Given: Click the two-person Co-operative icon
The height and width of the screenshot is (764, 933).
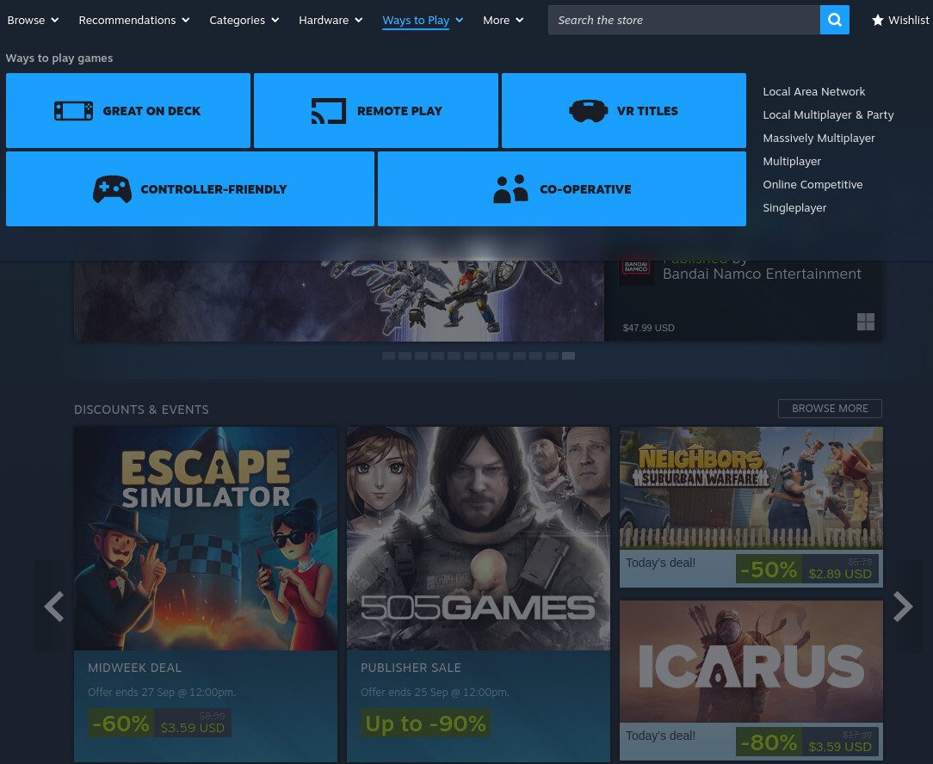Looking at the screenshot, I should 510,189.
